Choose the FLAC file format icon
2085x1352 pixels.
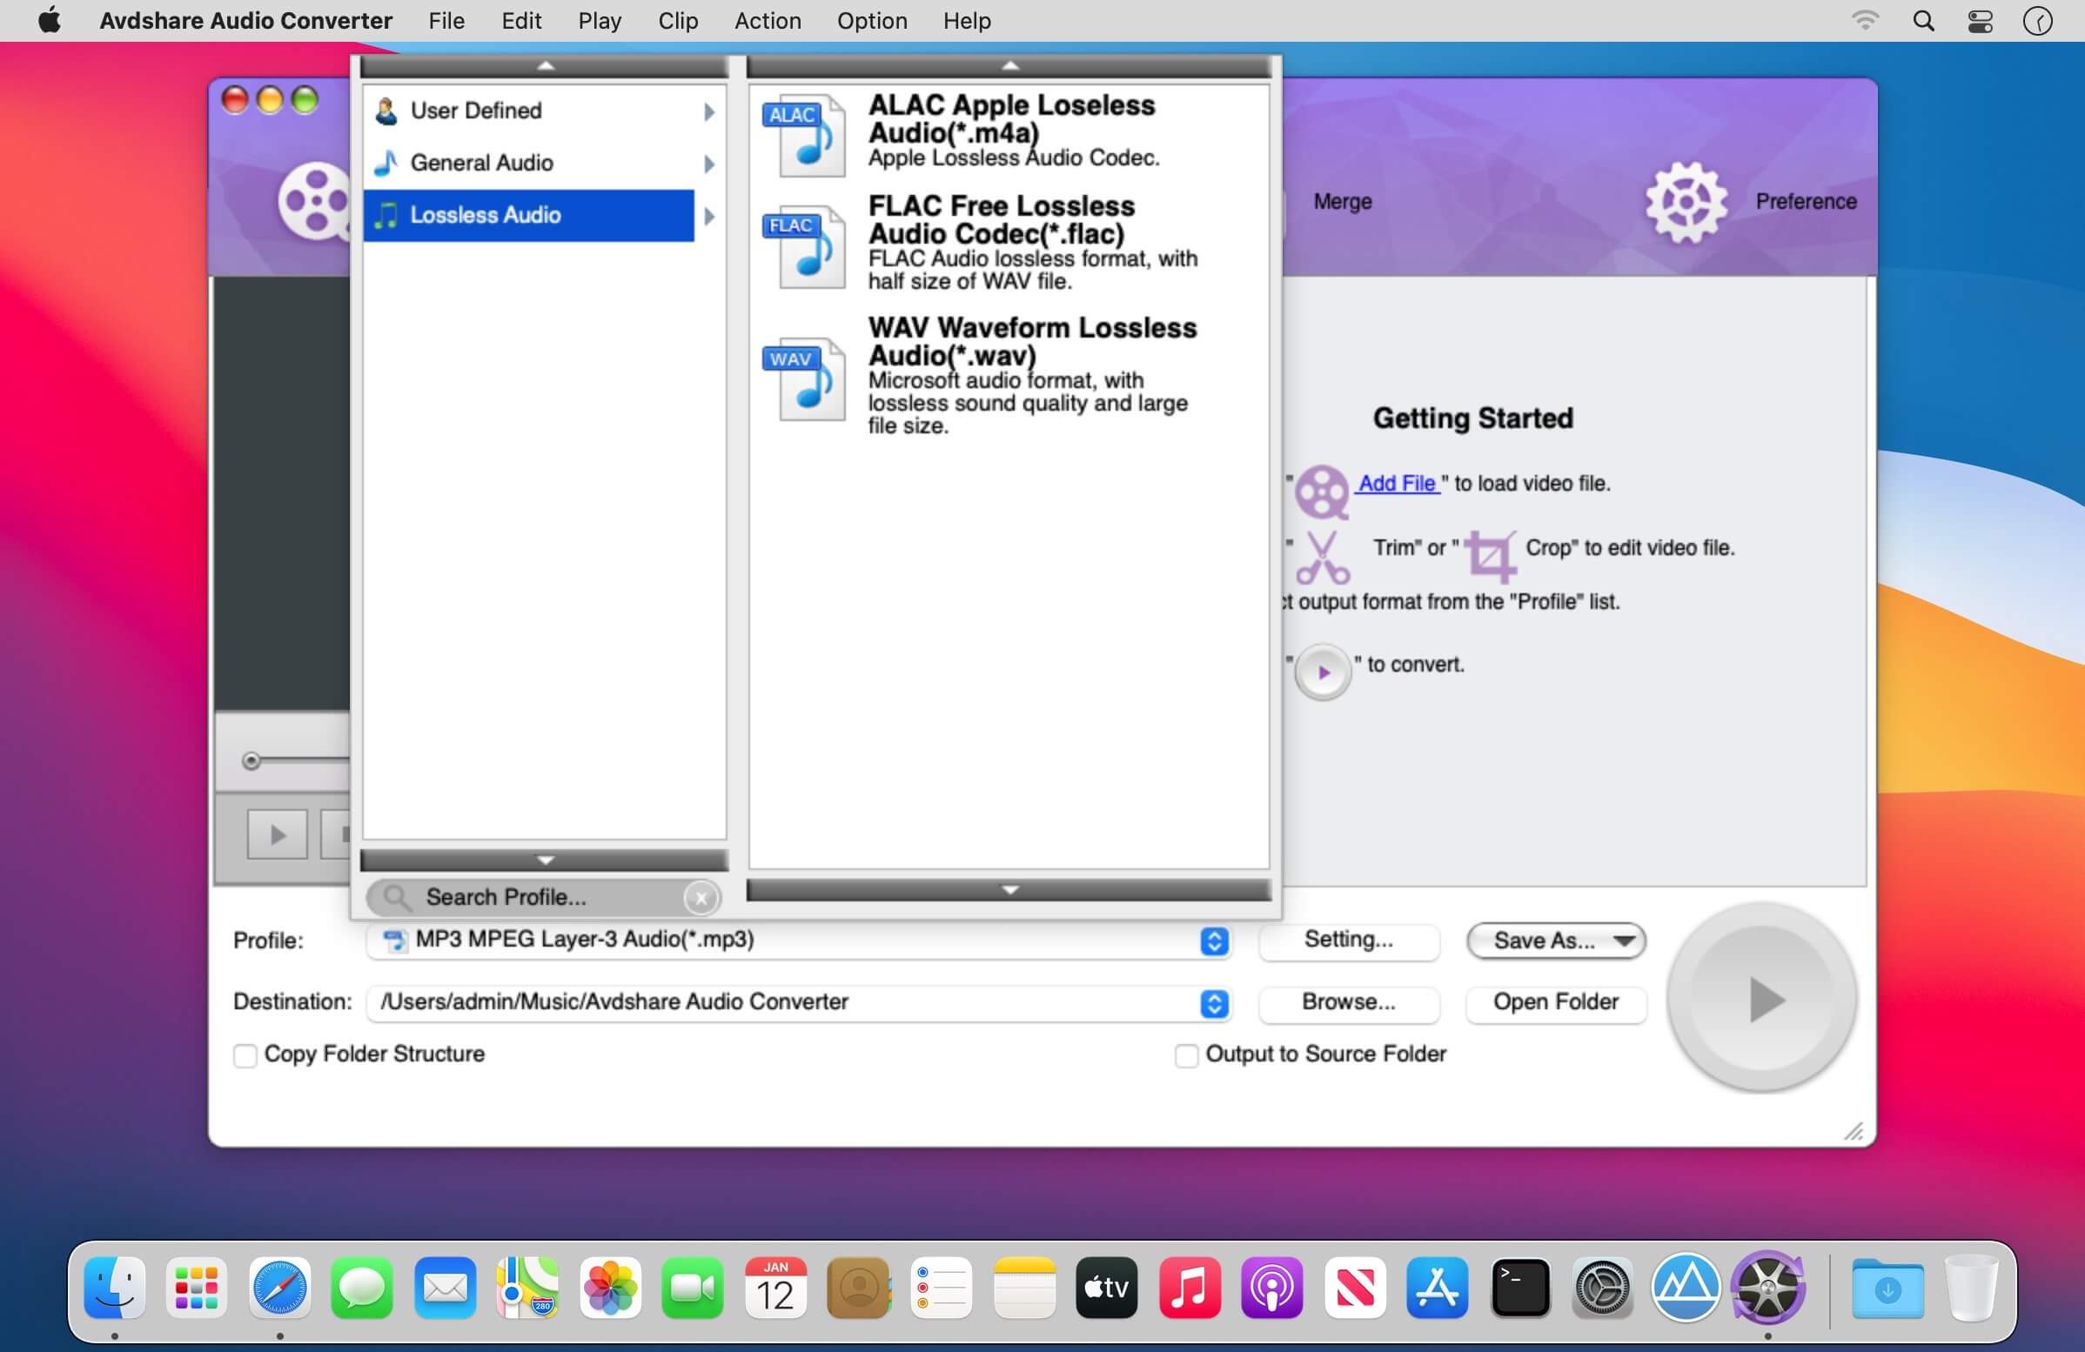pyautogui.click(x=803, y=247)
